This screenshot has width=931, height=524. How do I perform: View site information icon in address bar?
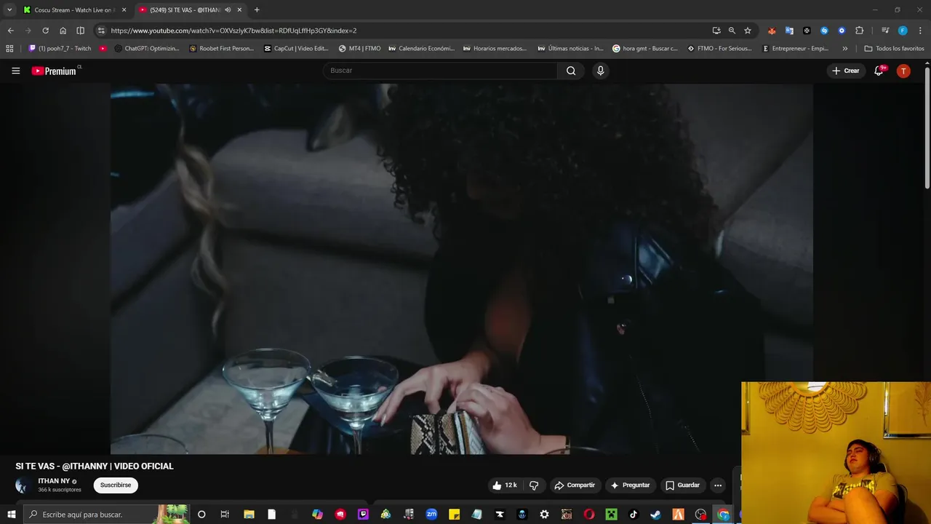[101, 31]
